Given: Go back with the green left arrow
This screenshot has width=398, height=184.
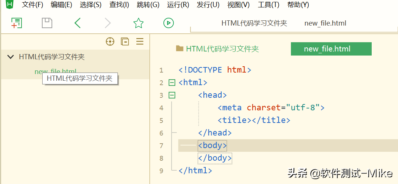Looking at the screenshot, I should (77, 23).
